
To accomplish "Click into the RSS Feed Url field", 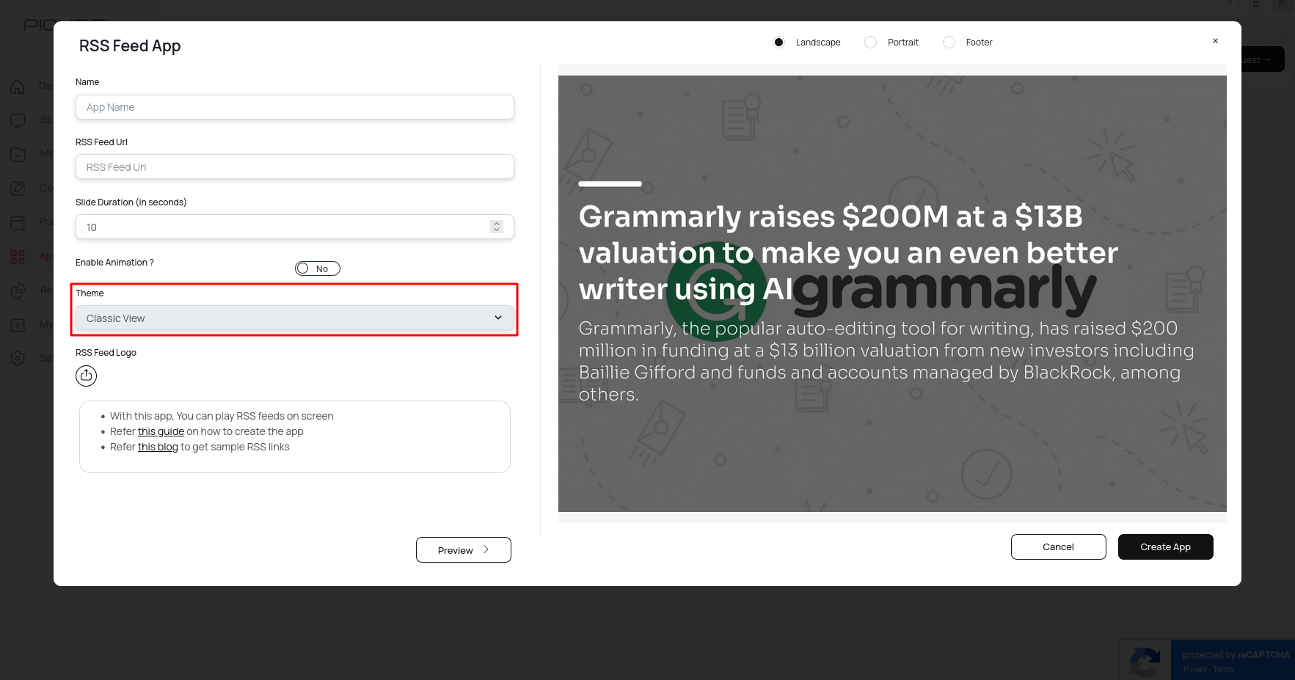I will click(x=294, y=167).
